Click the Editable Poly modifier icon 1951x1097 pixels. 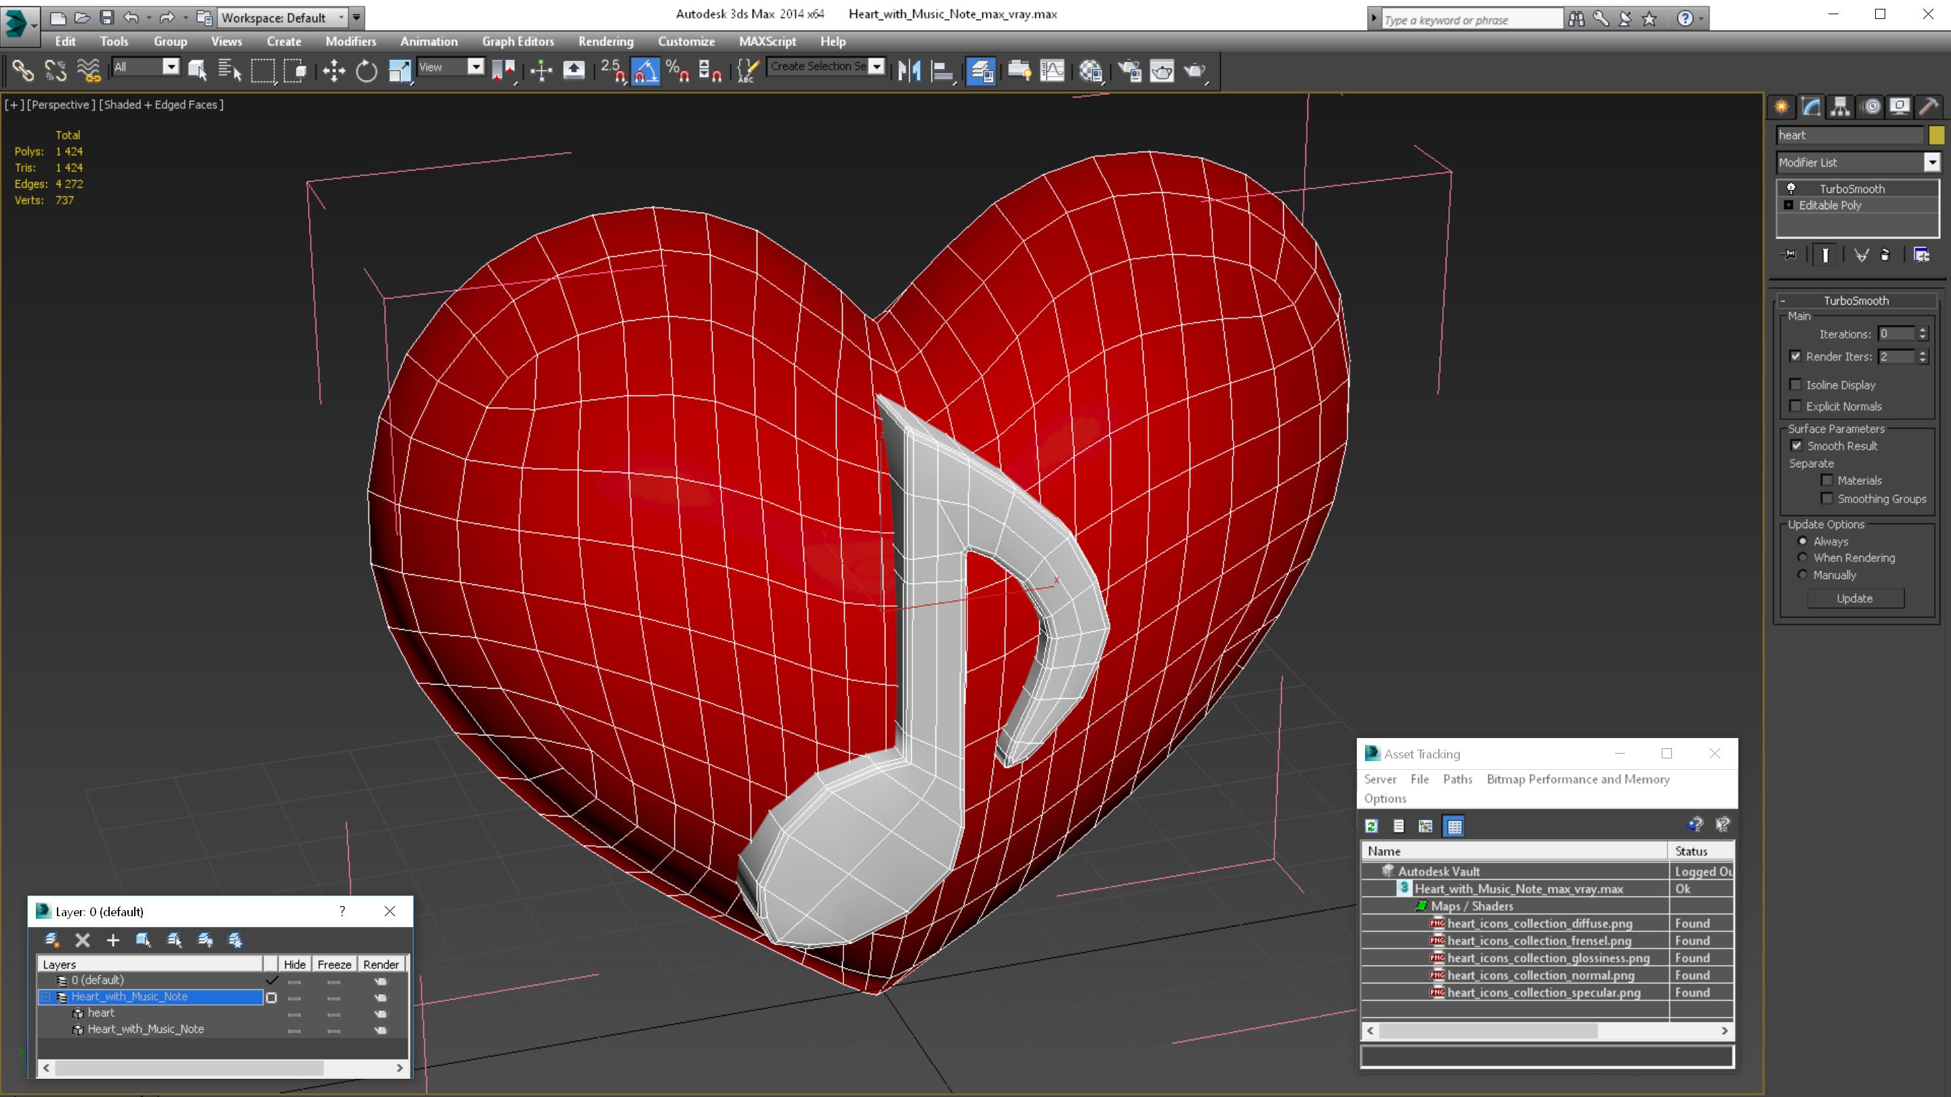[1790, 205]
